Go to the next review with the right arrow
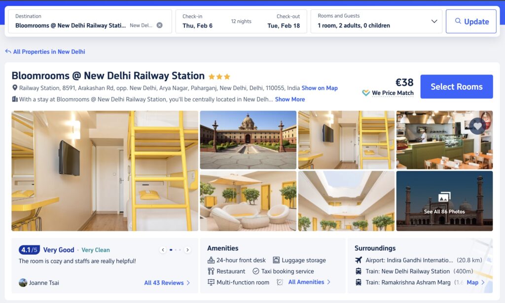The height and width of the screenshot is (303, 505). (187, 250)
